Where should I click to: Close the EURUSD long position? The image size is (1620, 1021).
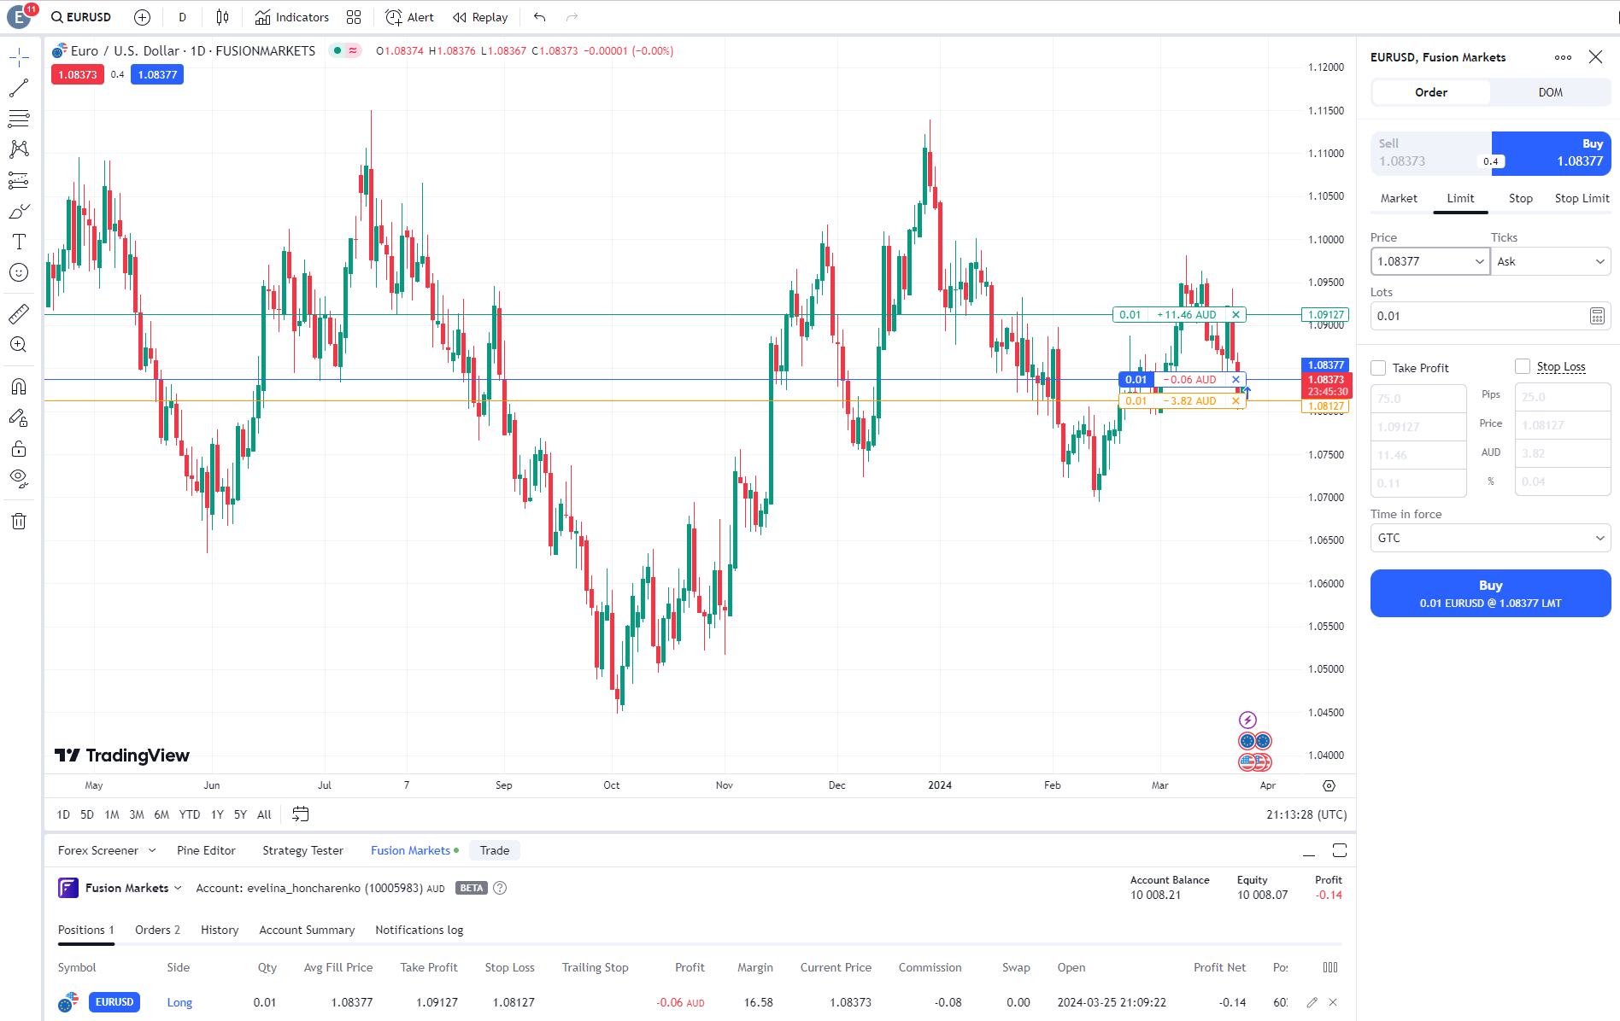click(x=1333, y=1002)
